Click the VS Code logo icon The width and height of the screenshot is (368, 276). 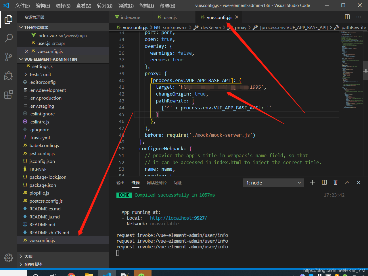point(6,5)
